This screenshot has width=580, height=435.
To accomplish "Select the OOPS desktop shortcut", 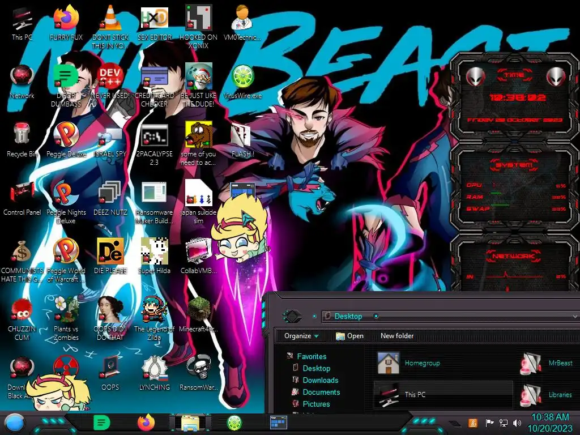I will pos(110,374).
